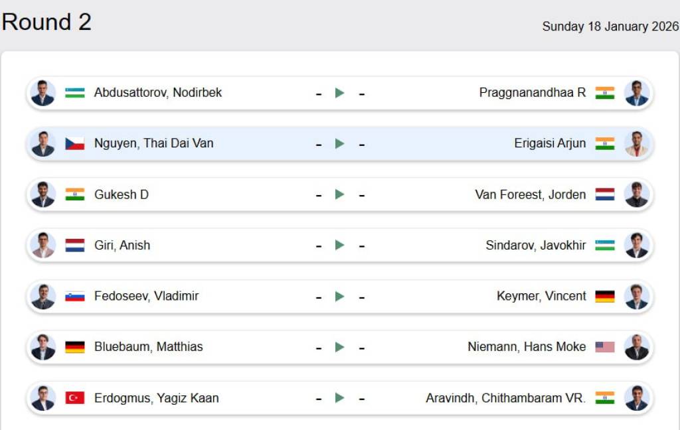The width and height of the screenshot is (680, 430).
Task: Click the Turkish flag beside Erdogmus
Action: (74, 398)
